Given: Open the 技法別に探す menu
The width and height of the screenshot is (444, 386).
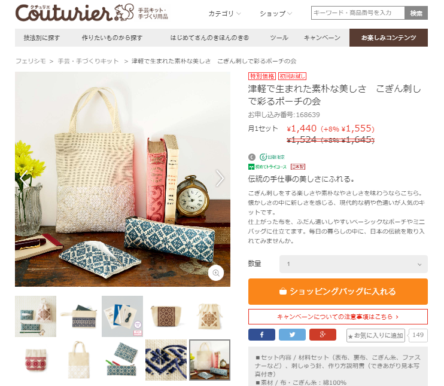Looking at the screenshot, I should point(42,38).
